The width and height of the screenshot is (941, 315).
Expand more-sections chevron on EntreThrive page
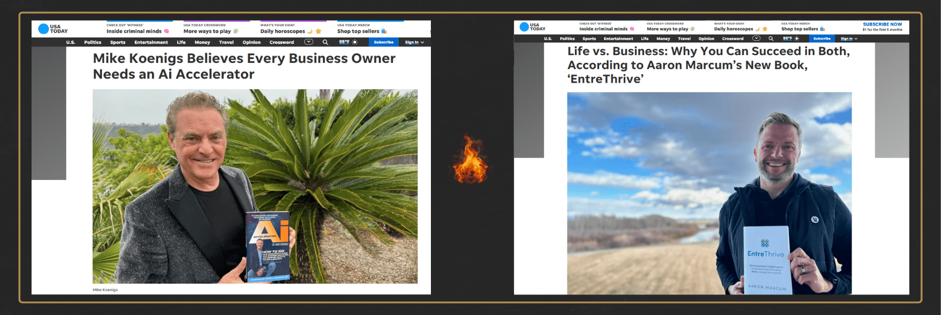click(x=756, y=38)
